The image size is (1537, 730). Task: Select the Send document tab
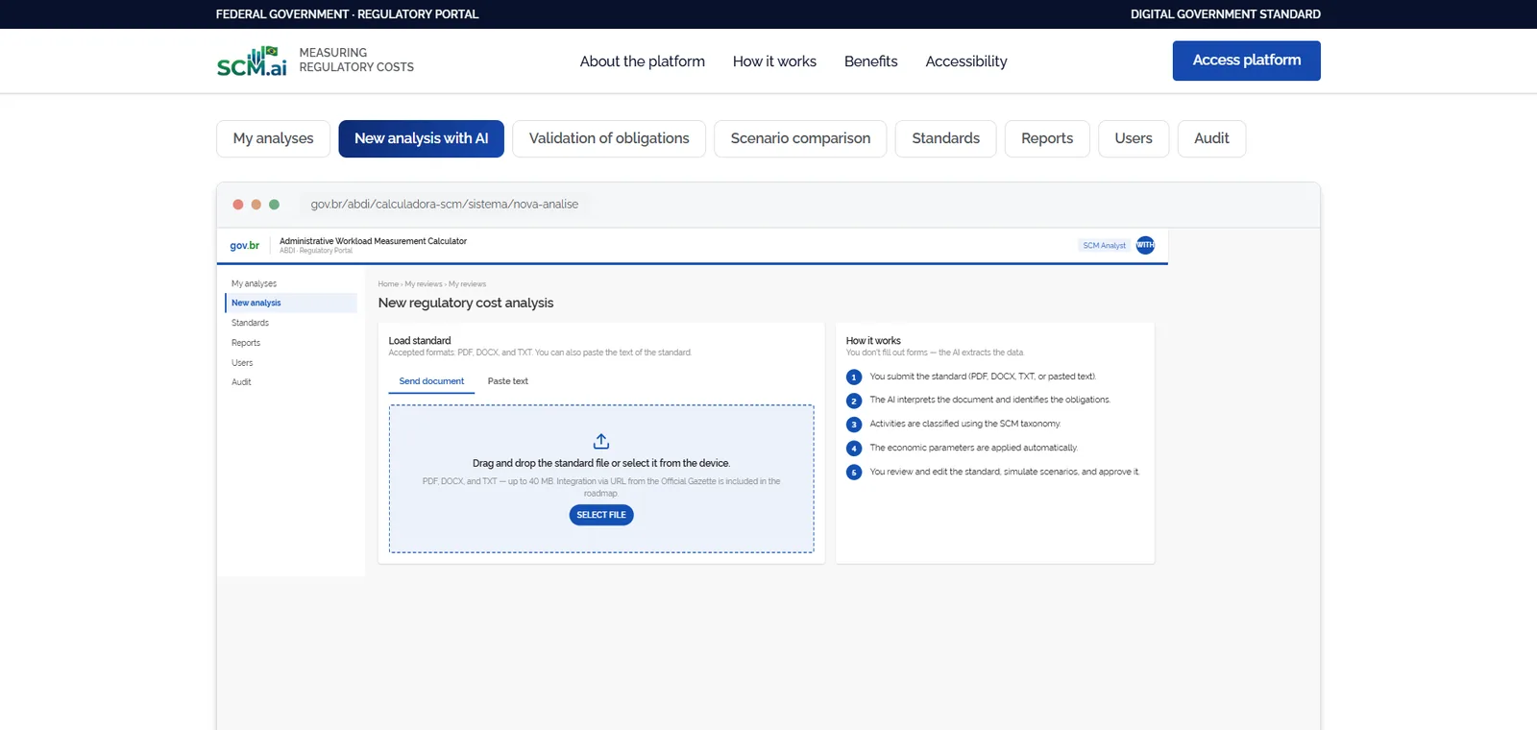[431, 381]
